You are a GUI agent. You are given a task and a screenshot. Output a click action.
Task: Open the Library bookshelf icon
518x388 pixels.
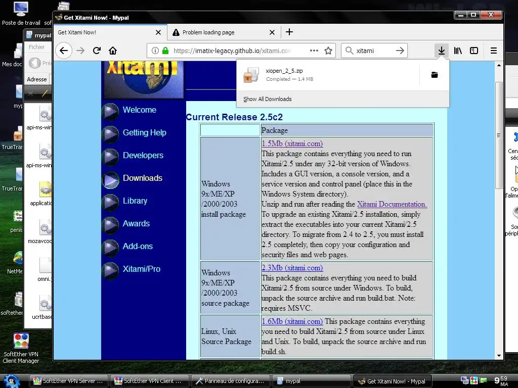458,51
